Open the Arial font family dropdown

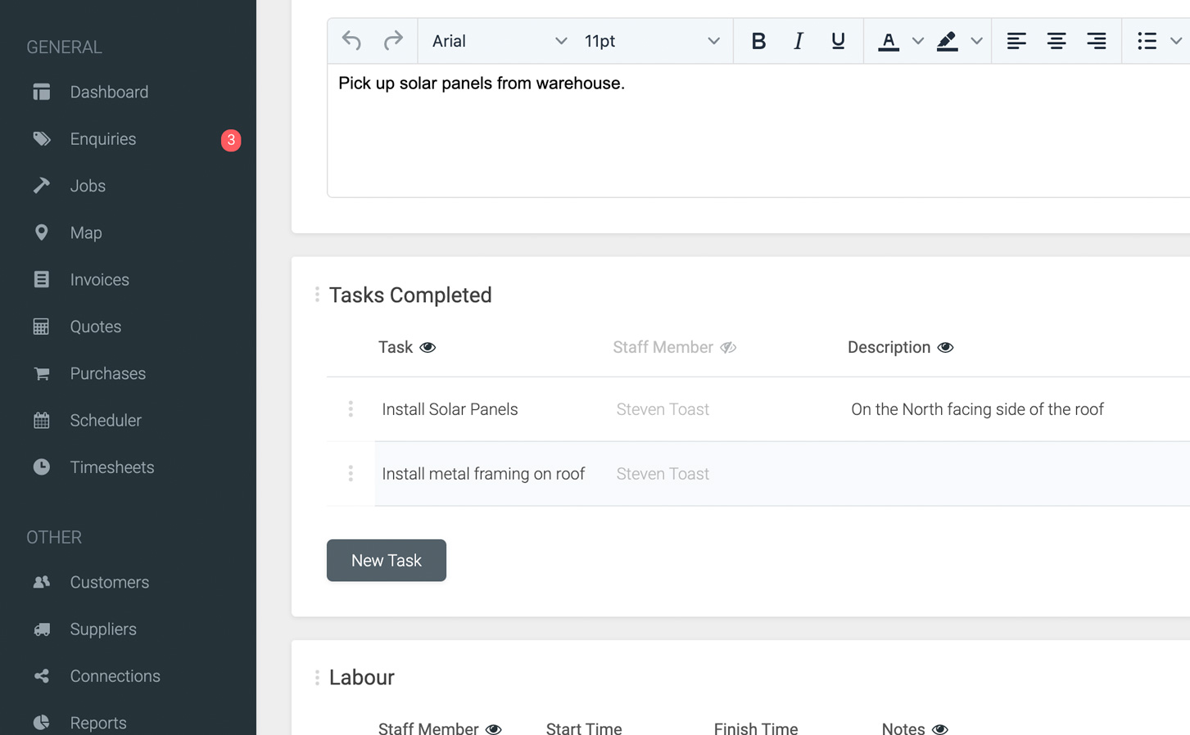500,41
